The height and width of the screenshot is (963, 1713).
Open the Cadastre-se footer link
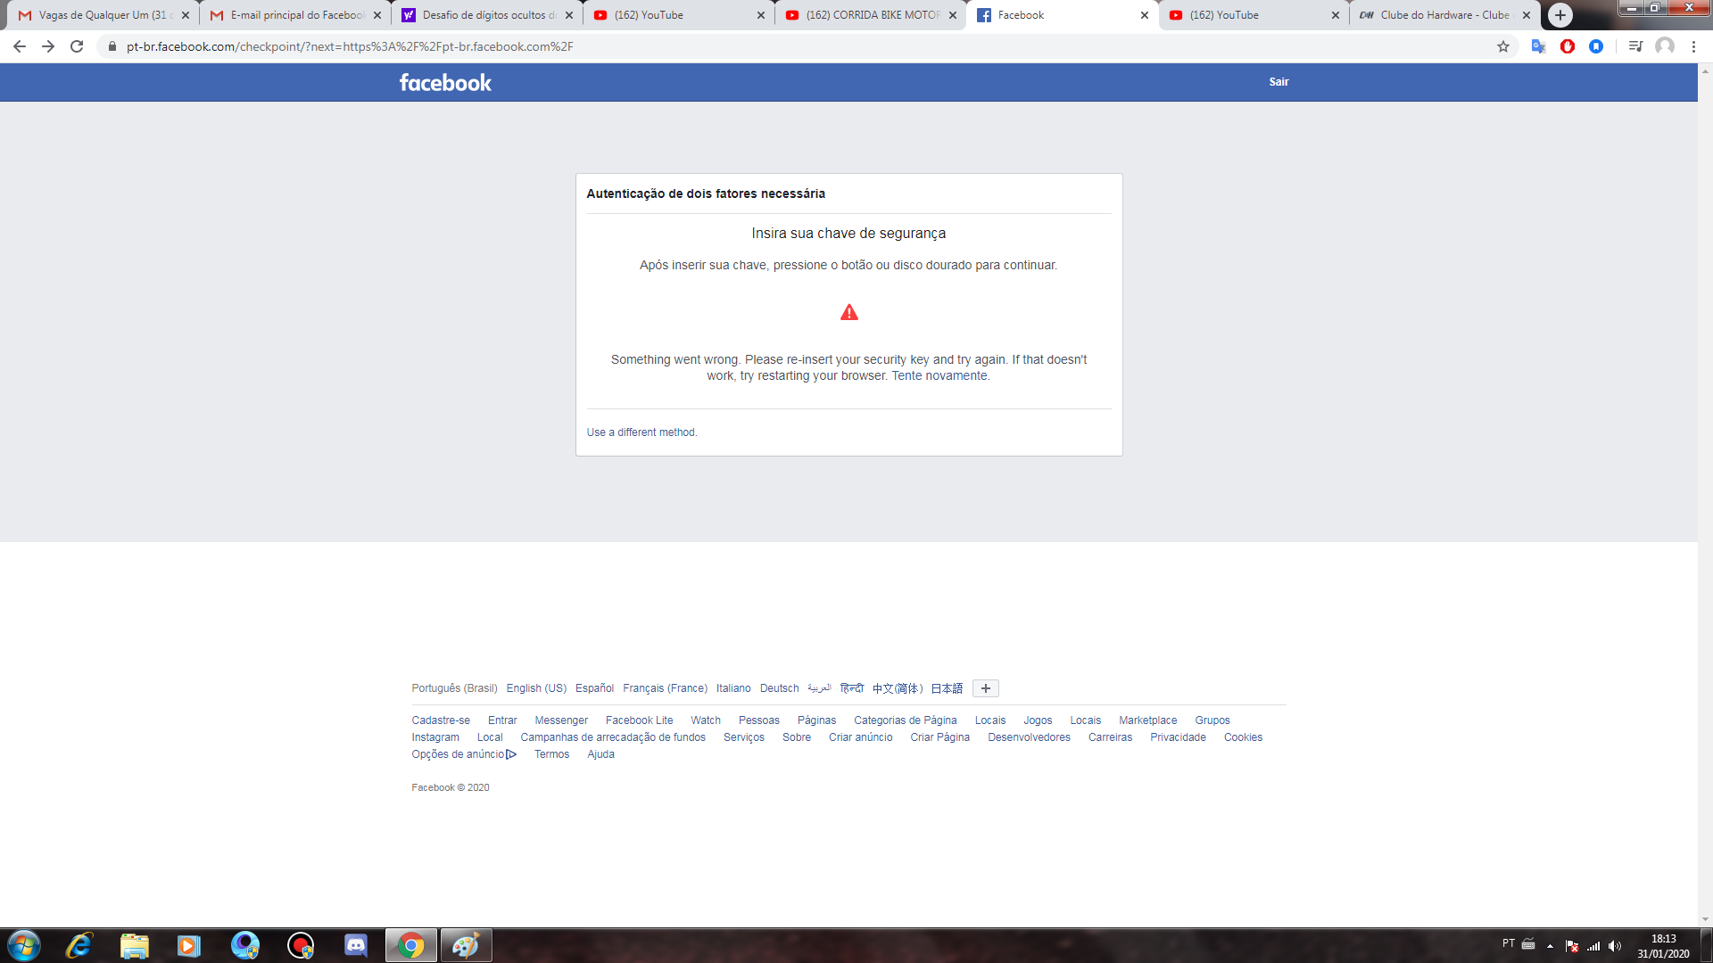click(x=441, y=720)
